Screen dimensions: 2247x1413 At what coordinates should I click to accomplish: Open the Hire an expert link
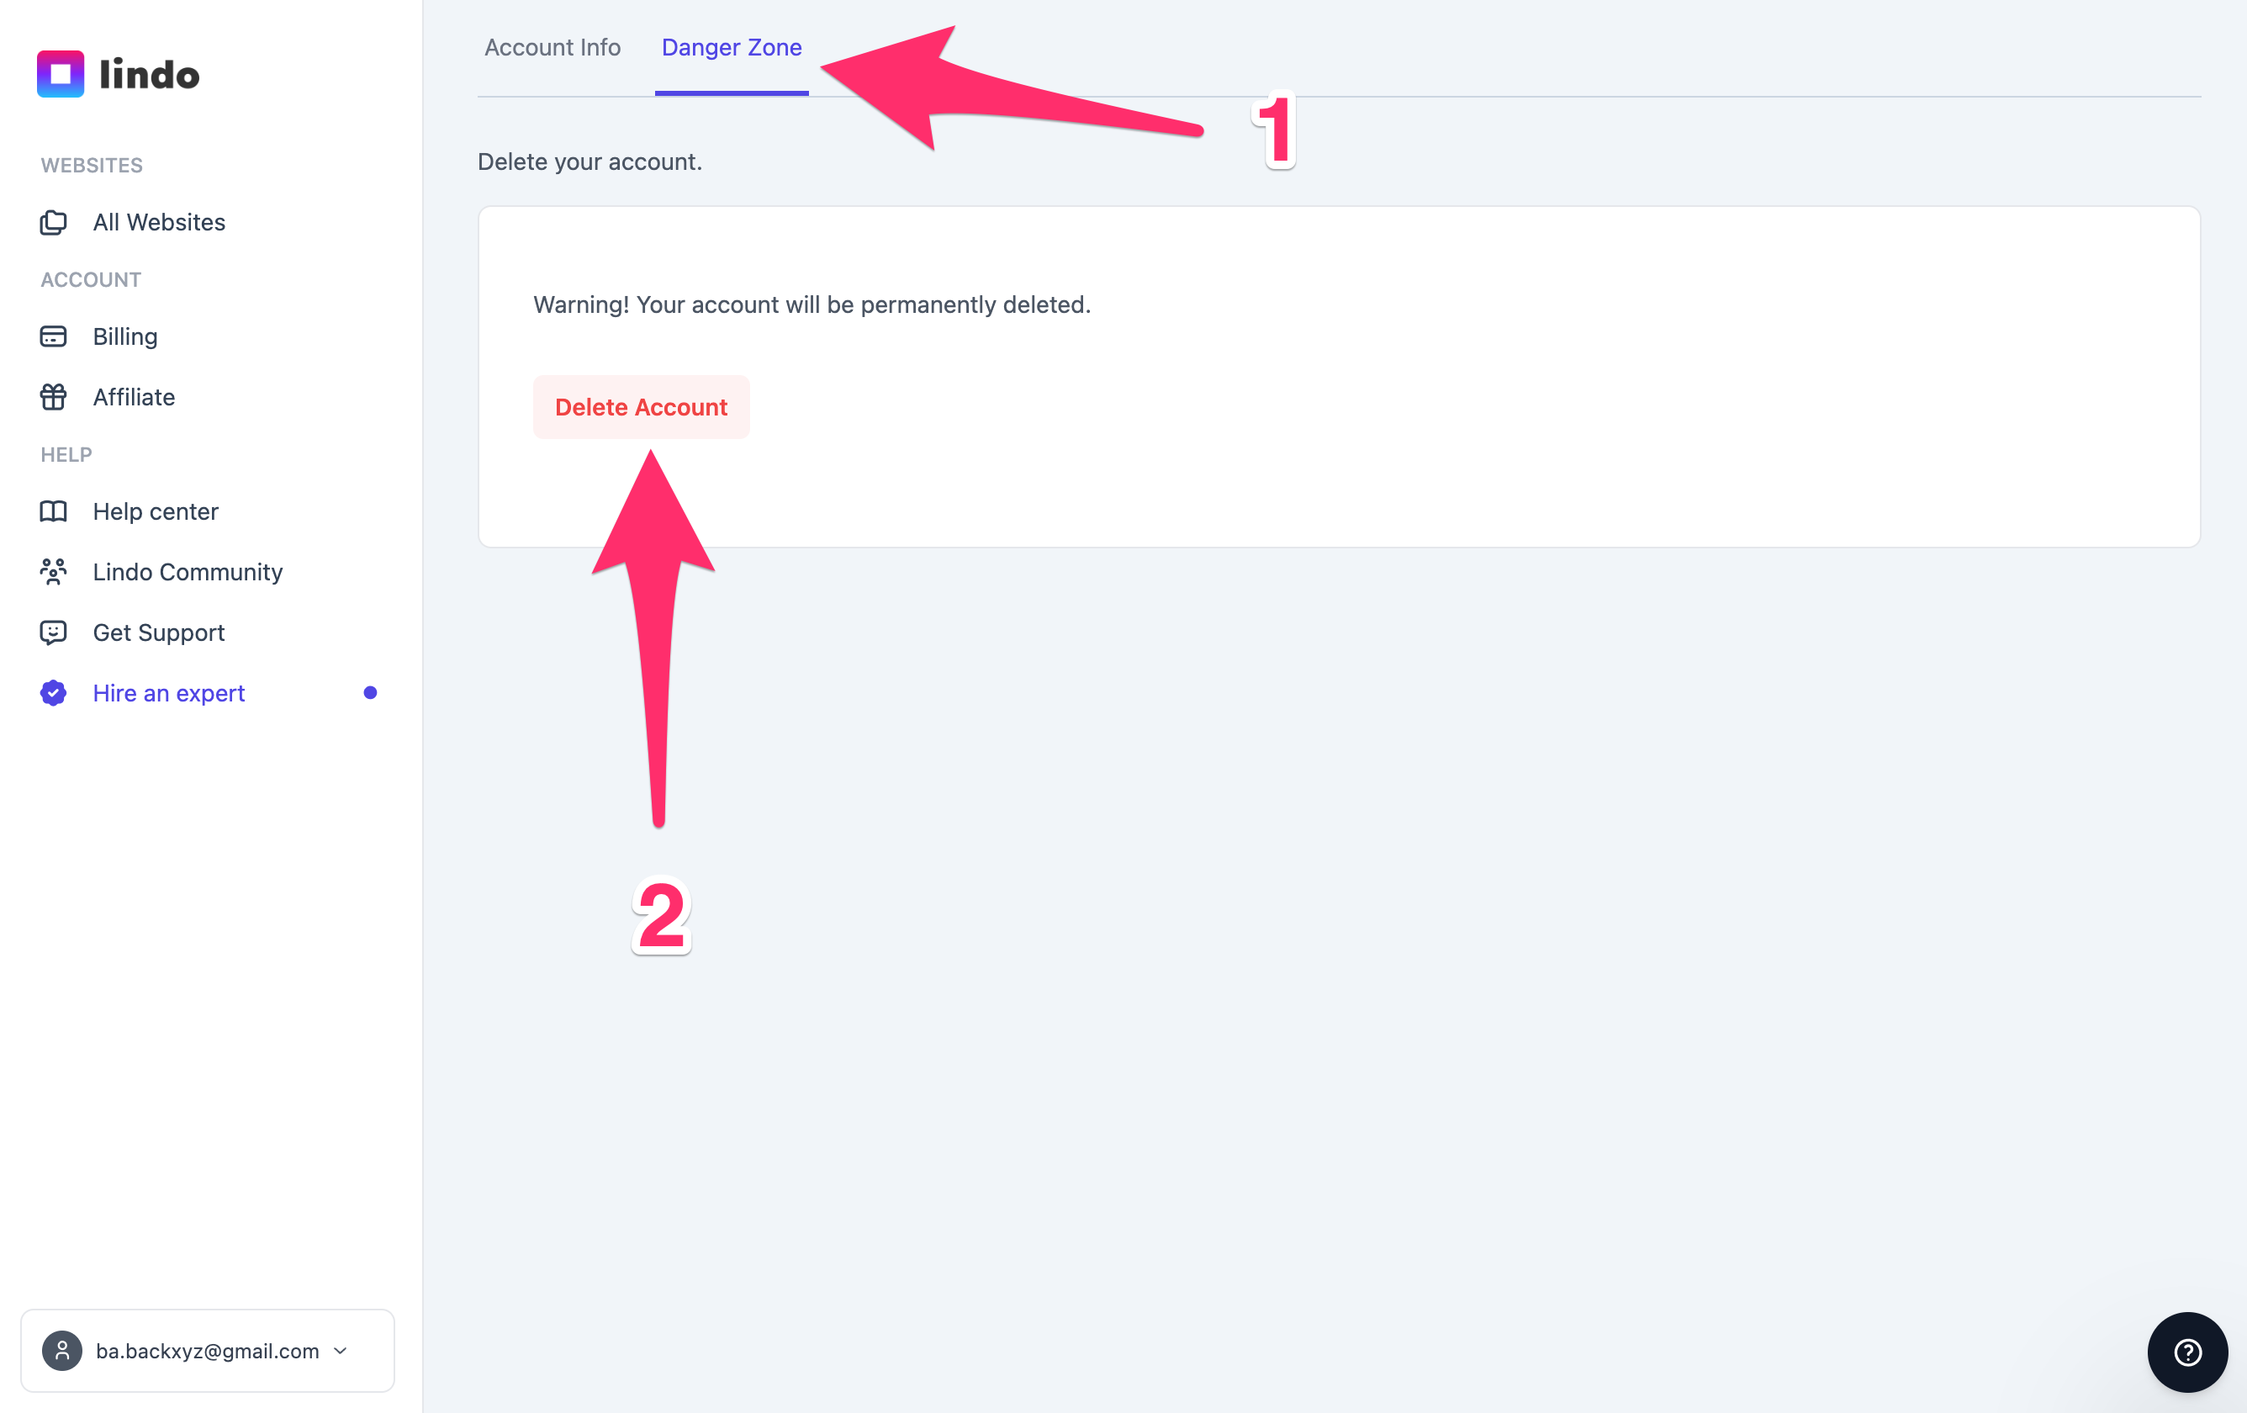169,692
